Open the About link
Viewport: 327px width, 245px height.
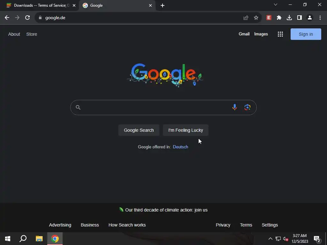(x=14, y=34)
